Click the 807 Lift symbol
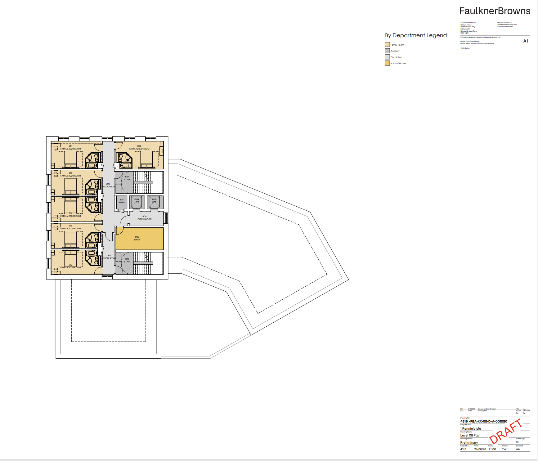538x461 pixels. (154, 202)
